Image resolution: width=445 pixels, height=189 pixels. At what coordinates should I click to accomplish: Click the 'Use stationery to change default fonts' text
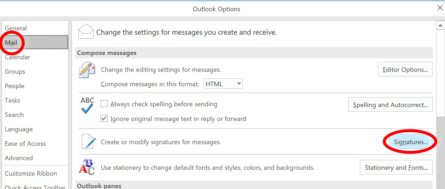tap(207, 168)
